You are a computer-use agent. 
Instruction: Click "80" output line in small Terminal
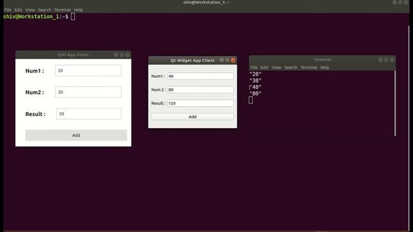pyautogui.click(x=256, y=93)
